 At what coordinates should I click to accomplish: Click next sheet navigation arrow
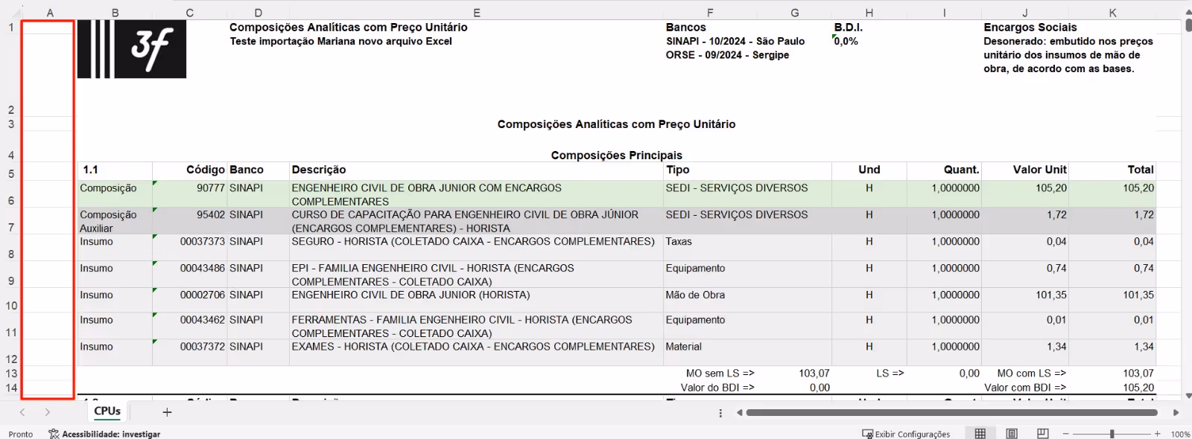[48, 412]
